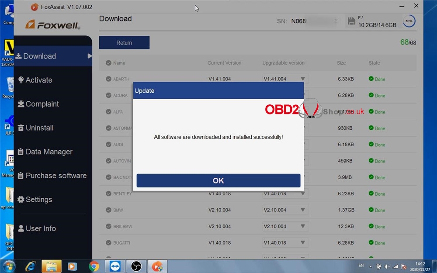Click the 70% storage usage ring
437x273 pixels.
409,21
